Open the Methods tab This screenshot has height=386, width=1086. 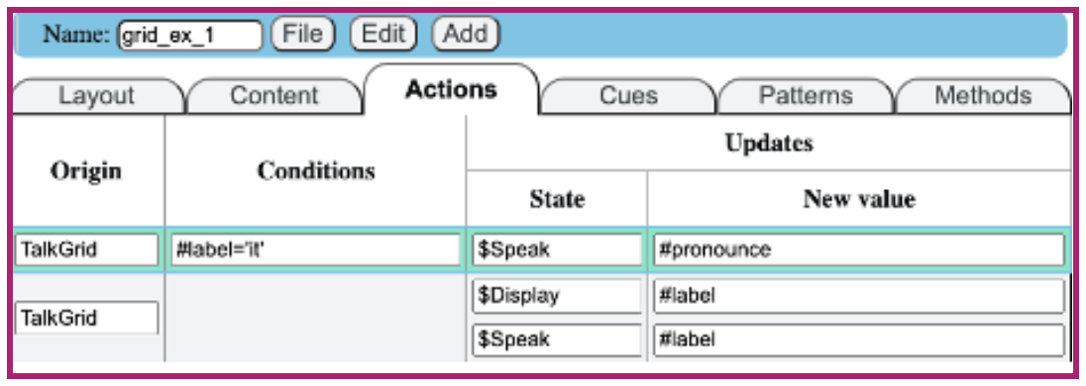pos(983,95)
